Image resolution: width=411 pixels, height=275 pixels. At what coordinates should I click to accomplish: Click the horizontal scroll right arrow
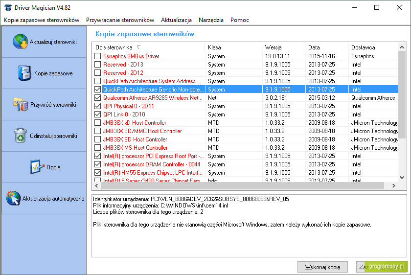[x=394, y=185]
